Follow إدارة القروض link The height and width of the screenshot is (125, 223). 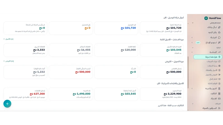[x=9, y=61]
